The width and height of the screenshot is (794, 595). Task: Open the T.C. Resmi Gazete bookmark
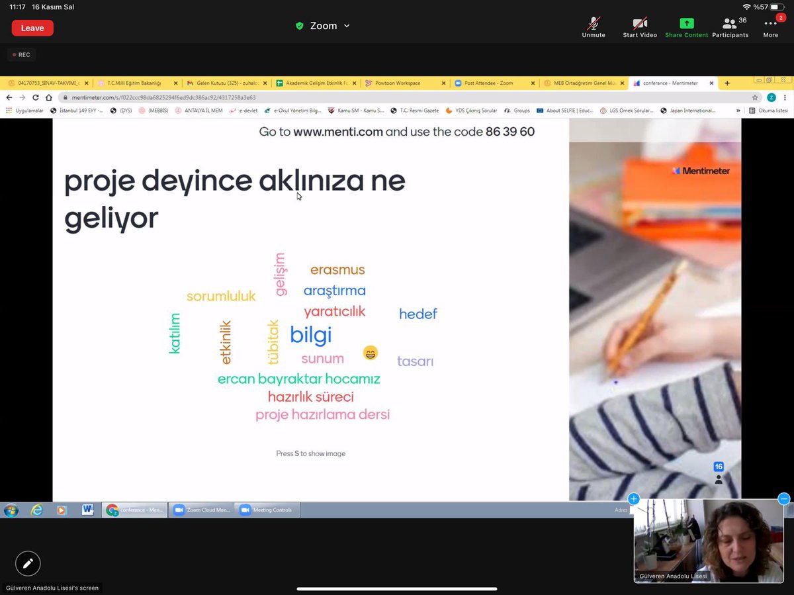tap(415, 111)
